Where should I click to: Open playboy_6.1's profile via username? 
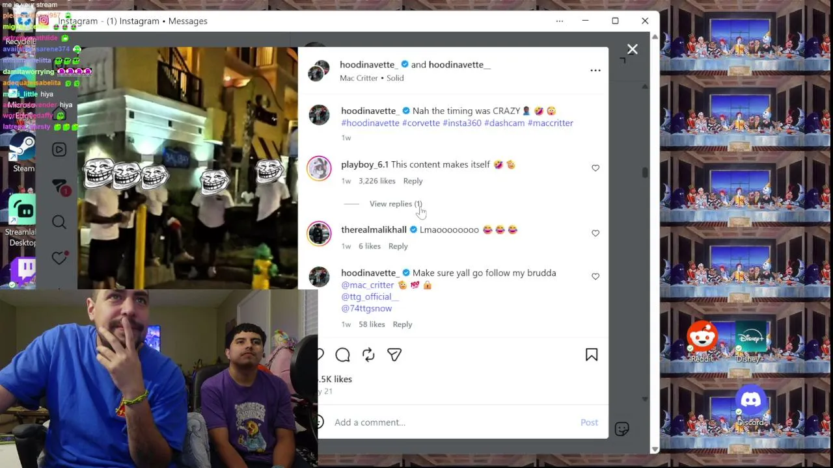coord(364,164)
